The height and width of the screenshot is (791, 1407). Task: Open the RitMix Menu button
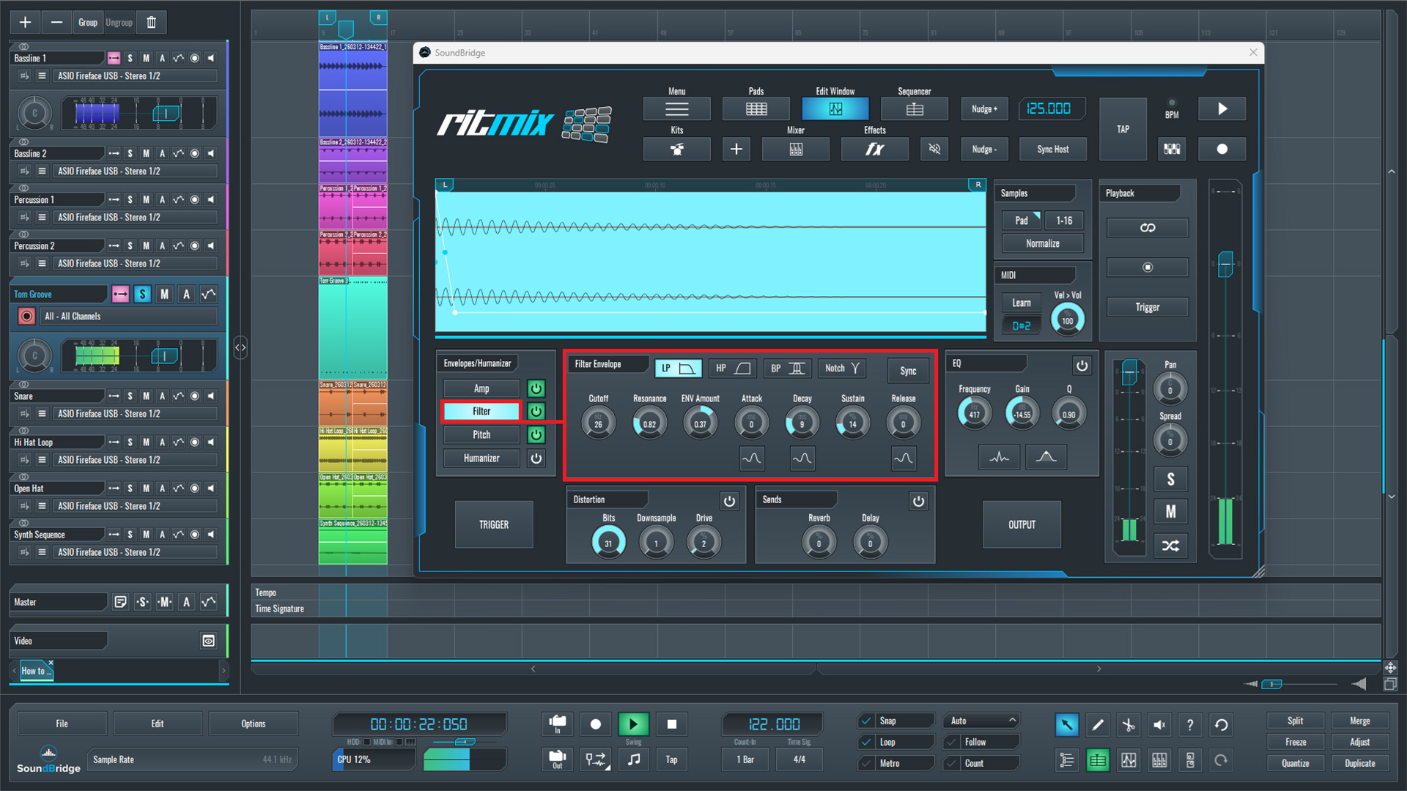click(676, 109)
